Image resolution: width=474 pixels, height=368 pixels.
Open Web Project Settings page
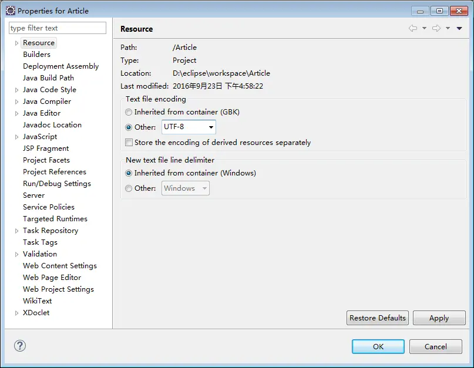pyautogui.click(x=58, y=289)
